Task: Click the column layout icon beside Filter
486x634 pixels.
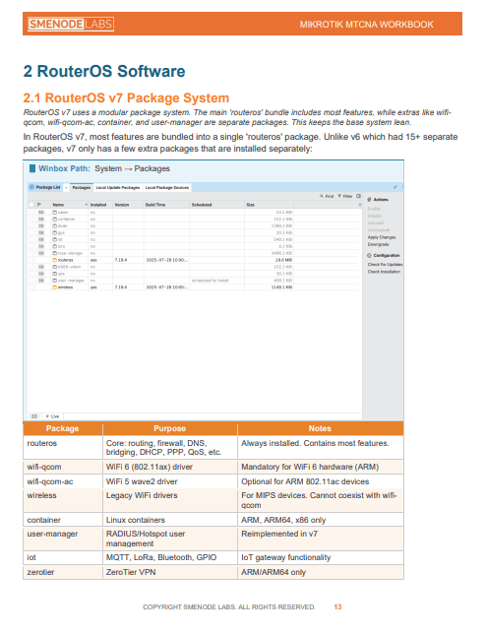Action: [358, 196]
